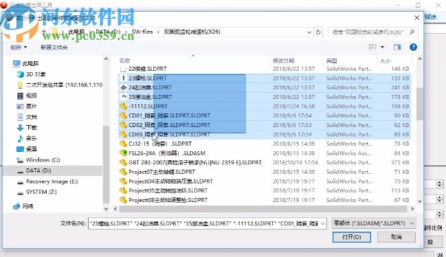Close the file open dialog

click(416, 18)
